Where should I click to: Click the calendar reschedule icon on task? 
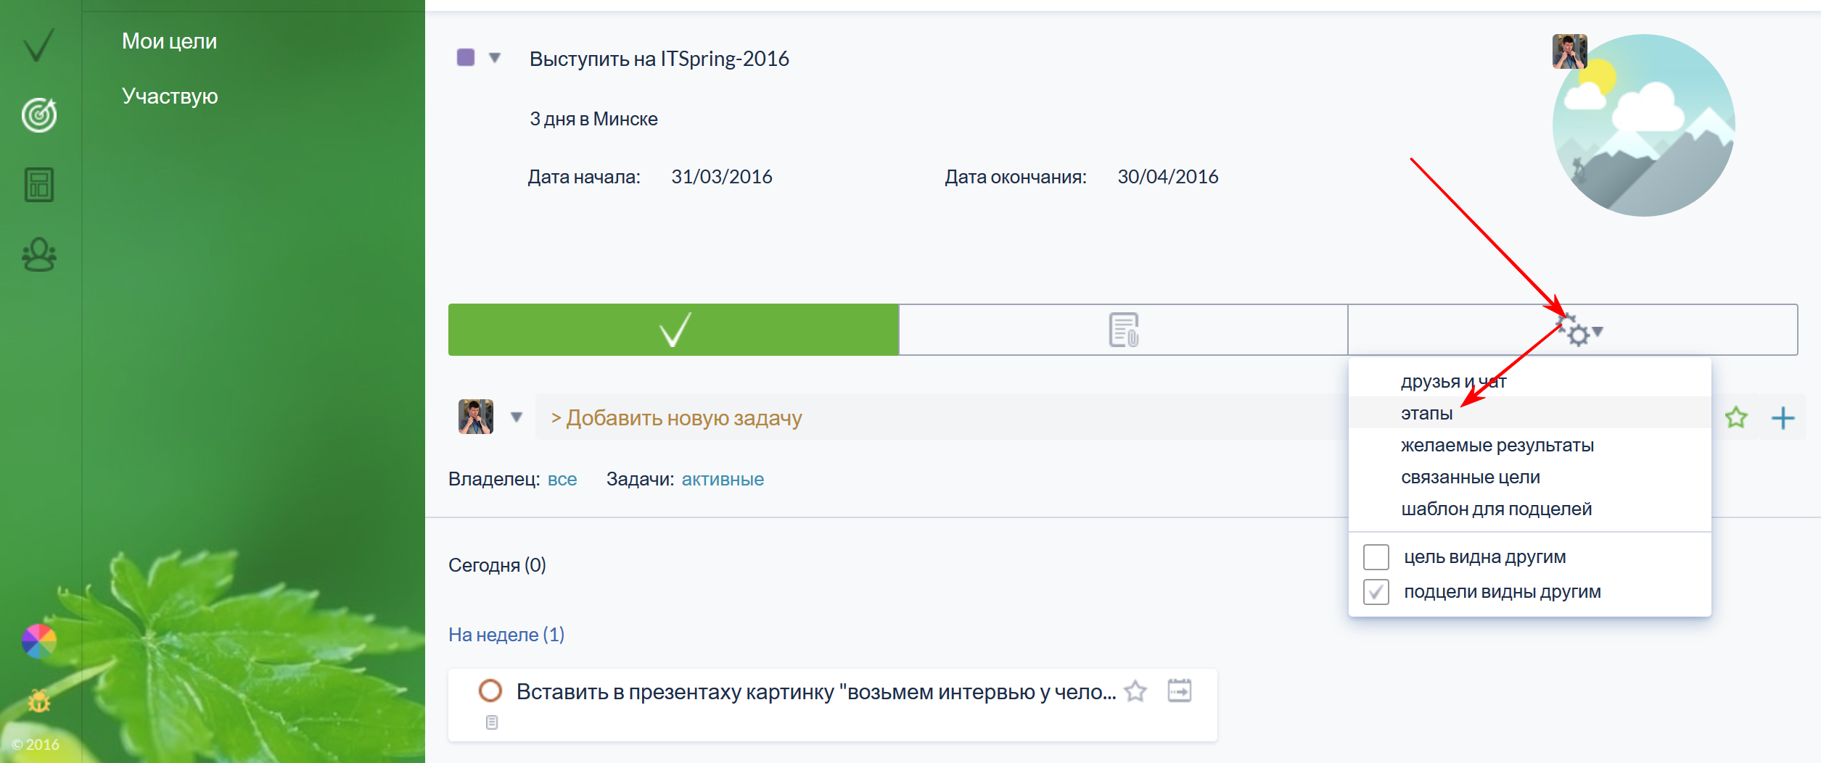click(1180, 691)
